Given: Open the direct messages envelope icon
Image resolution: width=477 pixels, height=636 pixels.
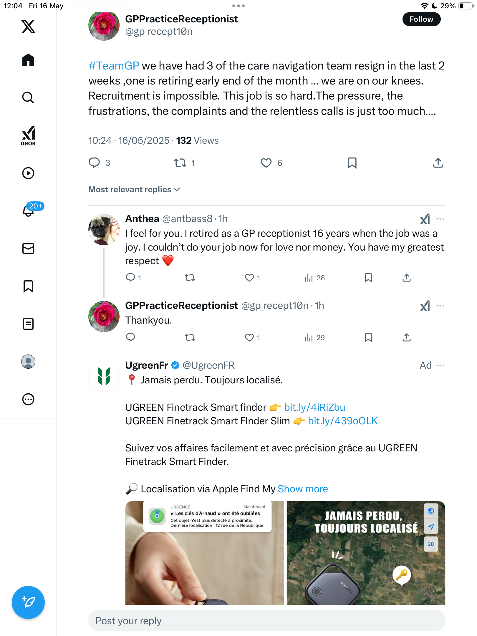Looking at the screenshot, I should [28, 248].
